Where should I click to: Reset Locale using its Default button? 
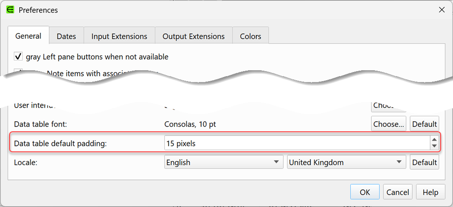pos(424,162)
